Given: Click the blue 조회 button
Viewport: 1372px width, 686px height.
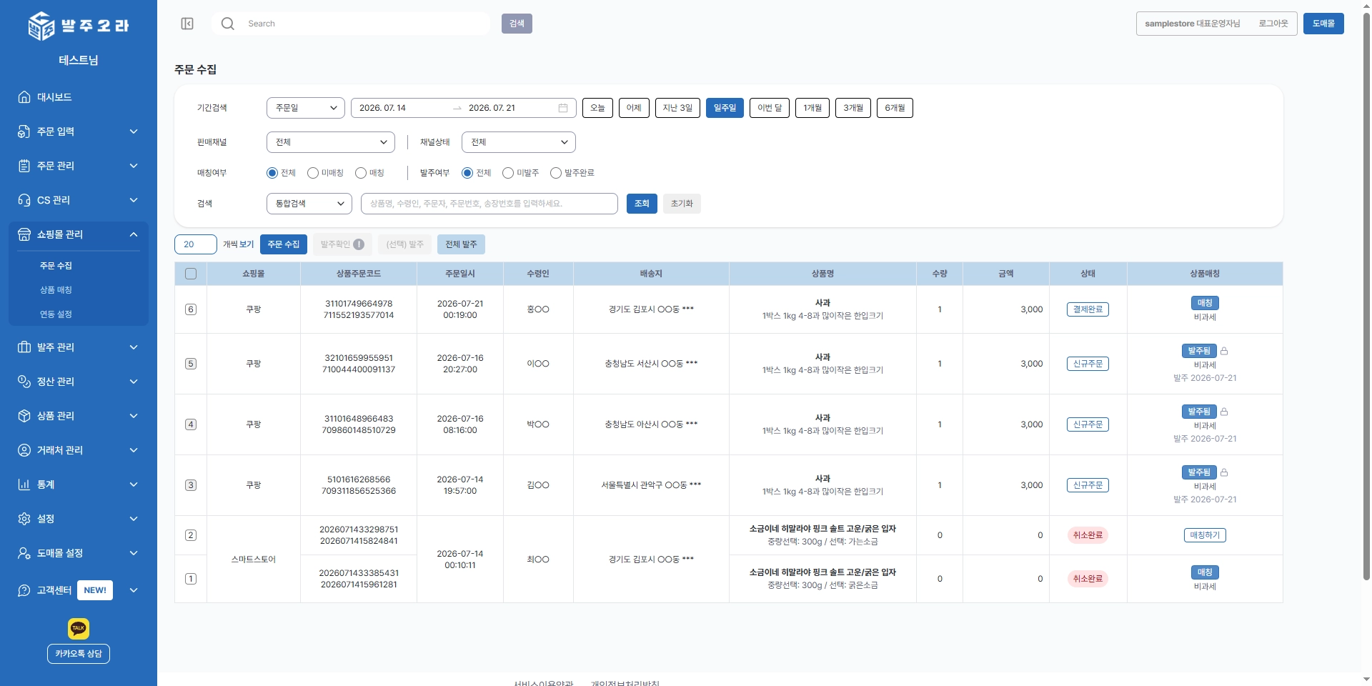Looking at the screenshot, I should [642, 204].
